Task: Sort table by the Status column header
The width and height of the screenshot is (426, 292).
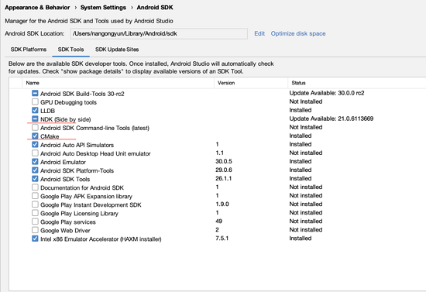Action: click(x=357, y=83)
